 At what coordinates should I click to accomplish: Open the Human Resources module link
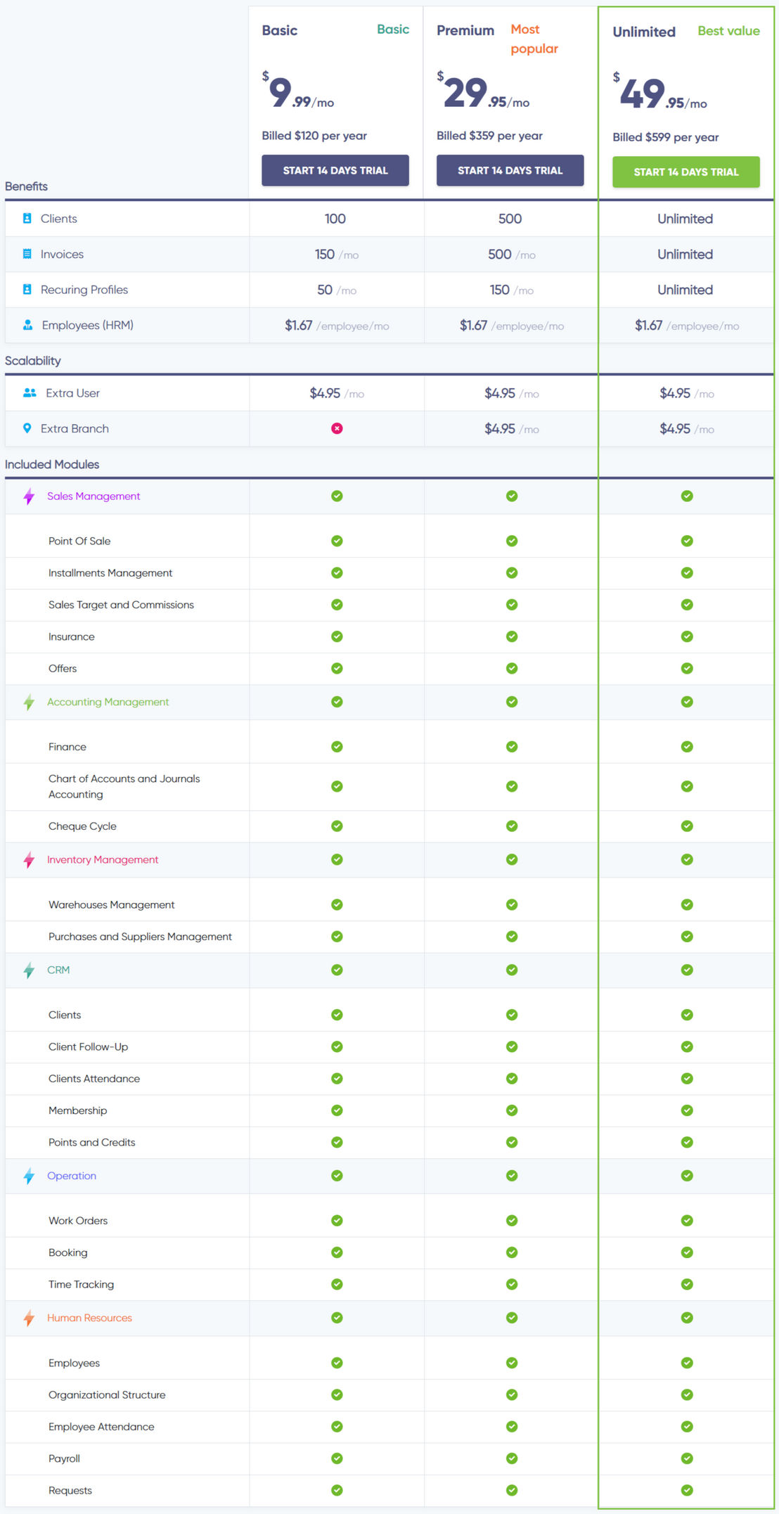(89, 1318)
